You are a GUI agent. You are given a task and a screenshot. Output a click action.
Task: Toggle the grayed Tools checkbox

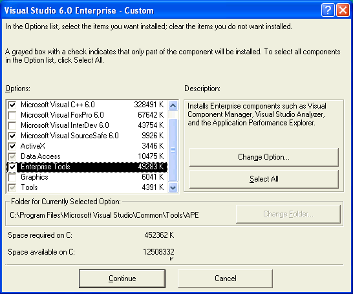click(12, 187)
